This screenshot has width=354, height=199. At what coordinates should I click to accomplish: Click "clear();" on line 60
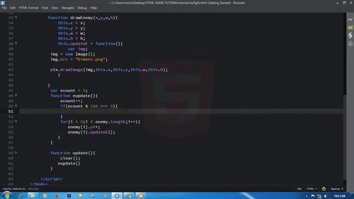click(70, 158)
